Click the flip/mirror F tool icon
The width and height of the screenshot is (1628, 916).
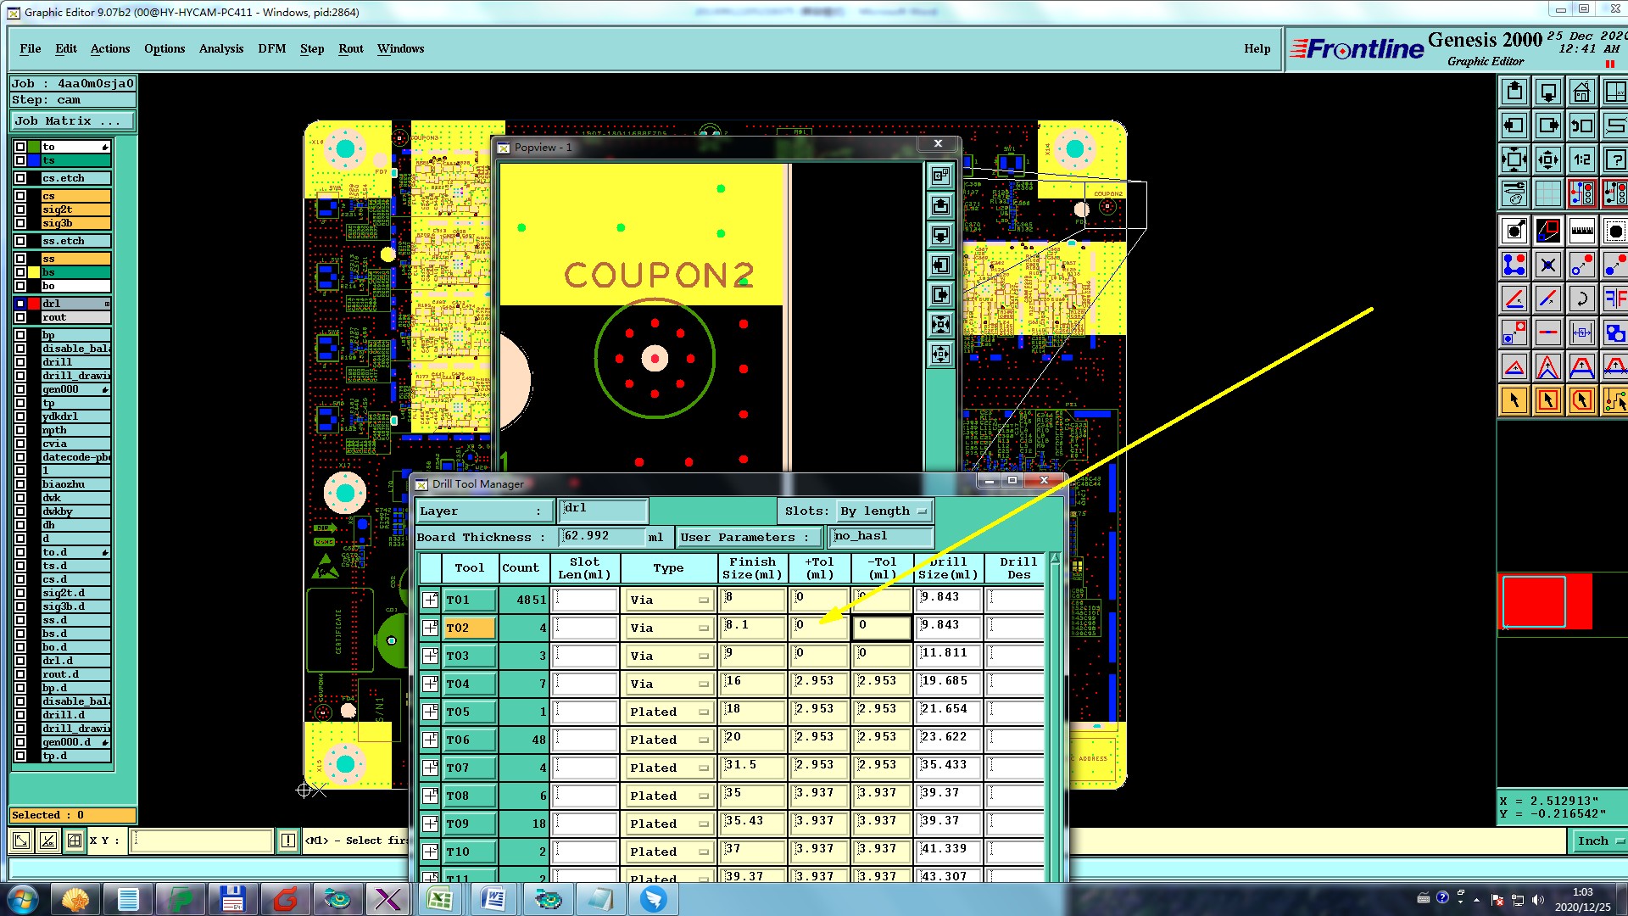point(1614,299)
